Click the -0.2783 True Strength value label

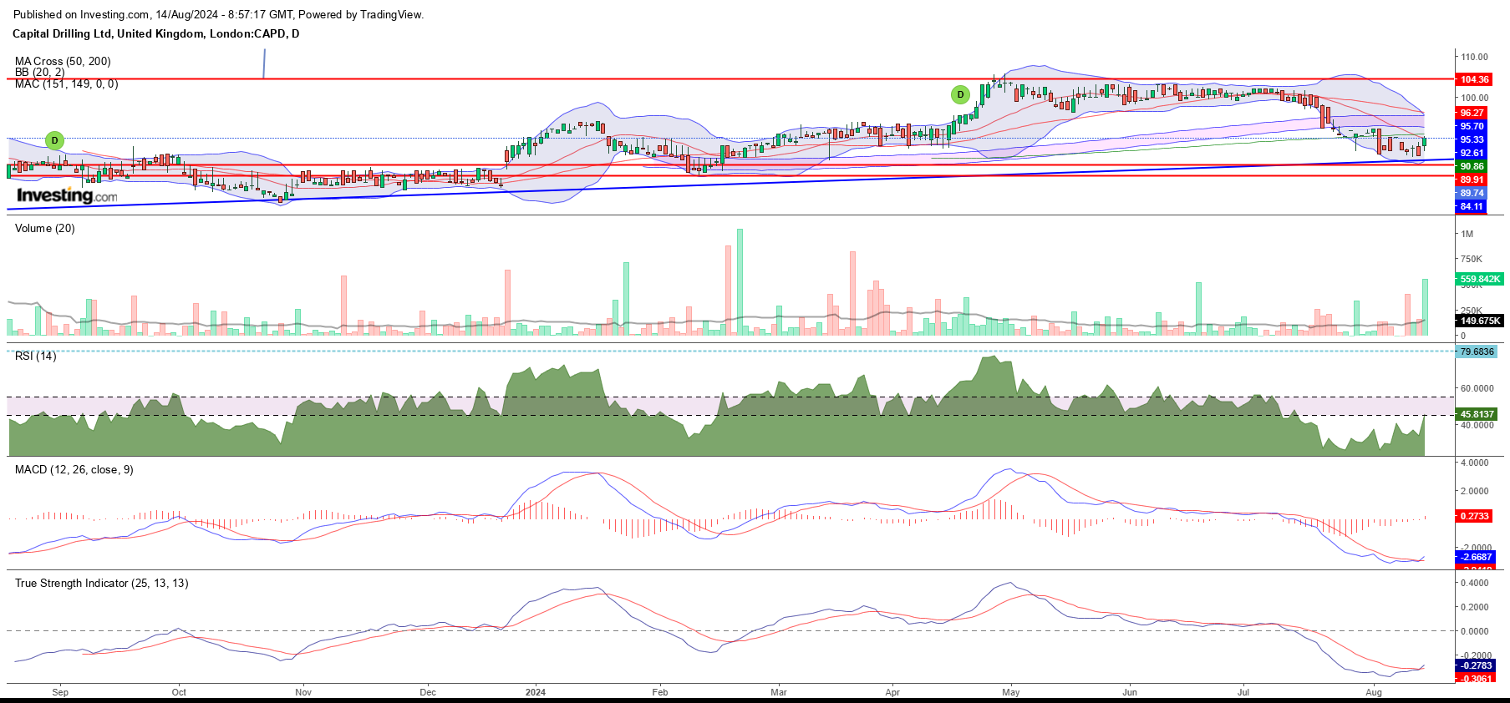(x=1475, y=665)
